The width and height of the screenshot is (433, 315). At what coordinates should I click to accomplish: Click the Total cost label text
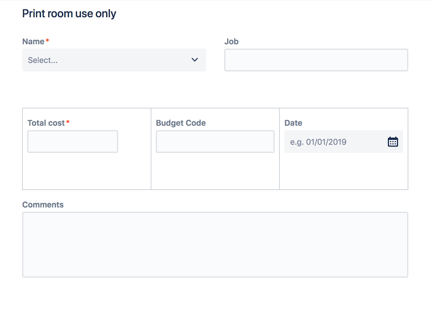click(x=46, y=123)
